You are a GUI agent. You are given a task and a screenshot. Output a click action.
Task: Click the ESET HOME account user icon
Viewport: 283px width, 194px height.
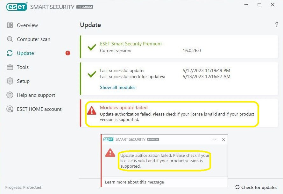pos(10,109)
